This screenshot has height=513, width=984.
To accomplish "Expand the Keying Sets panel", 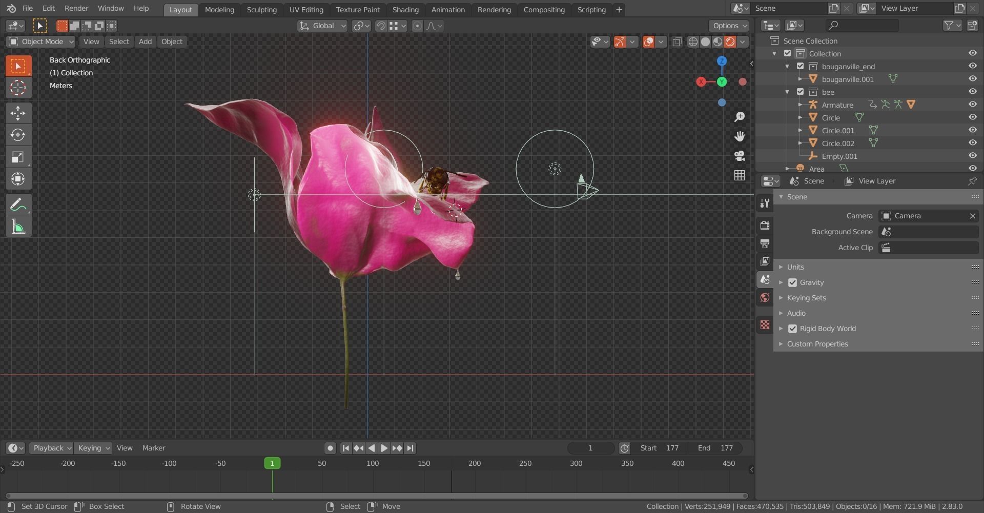I will [x=806, y=298].
